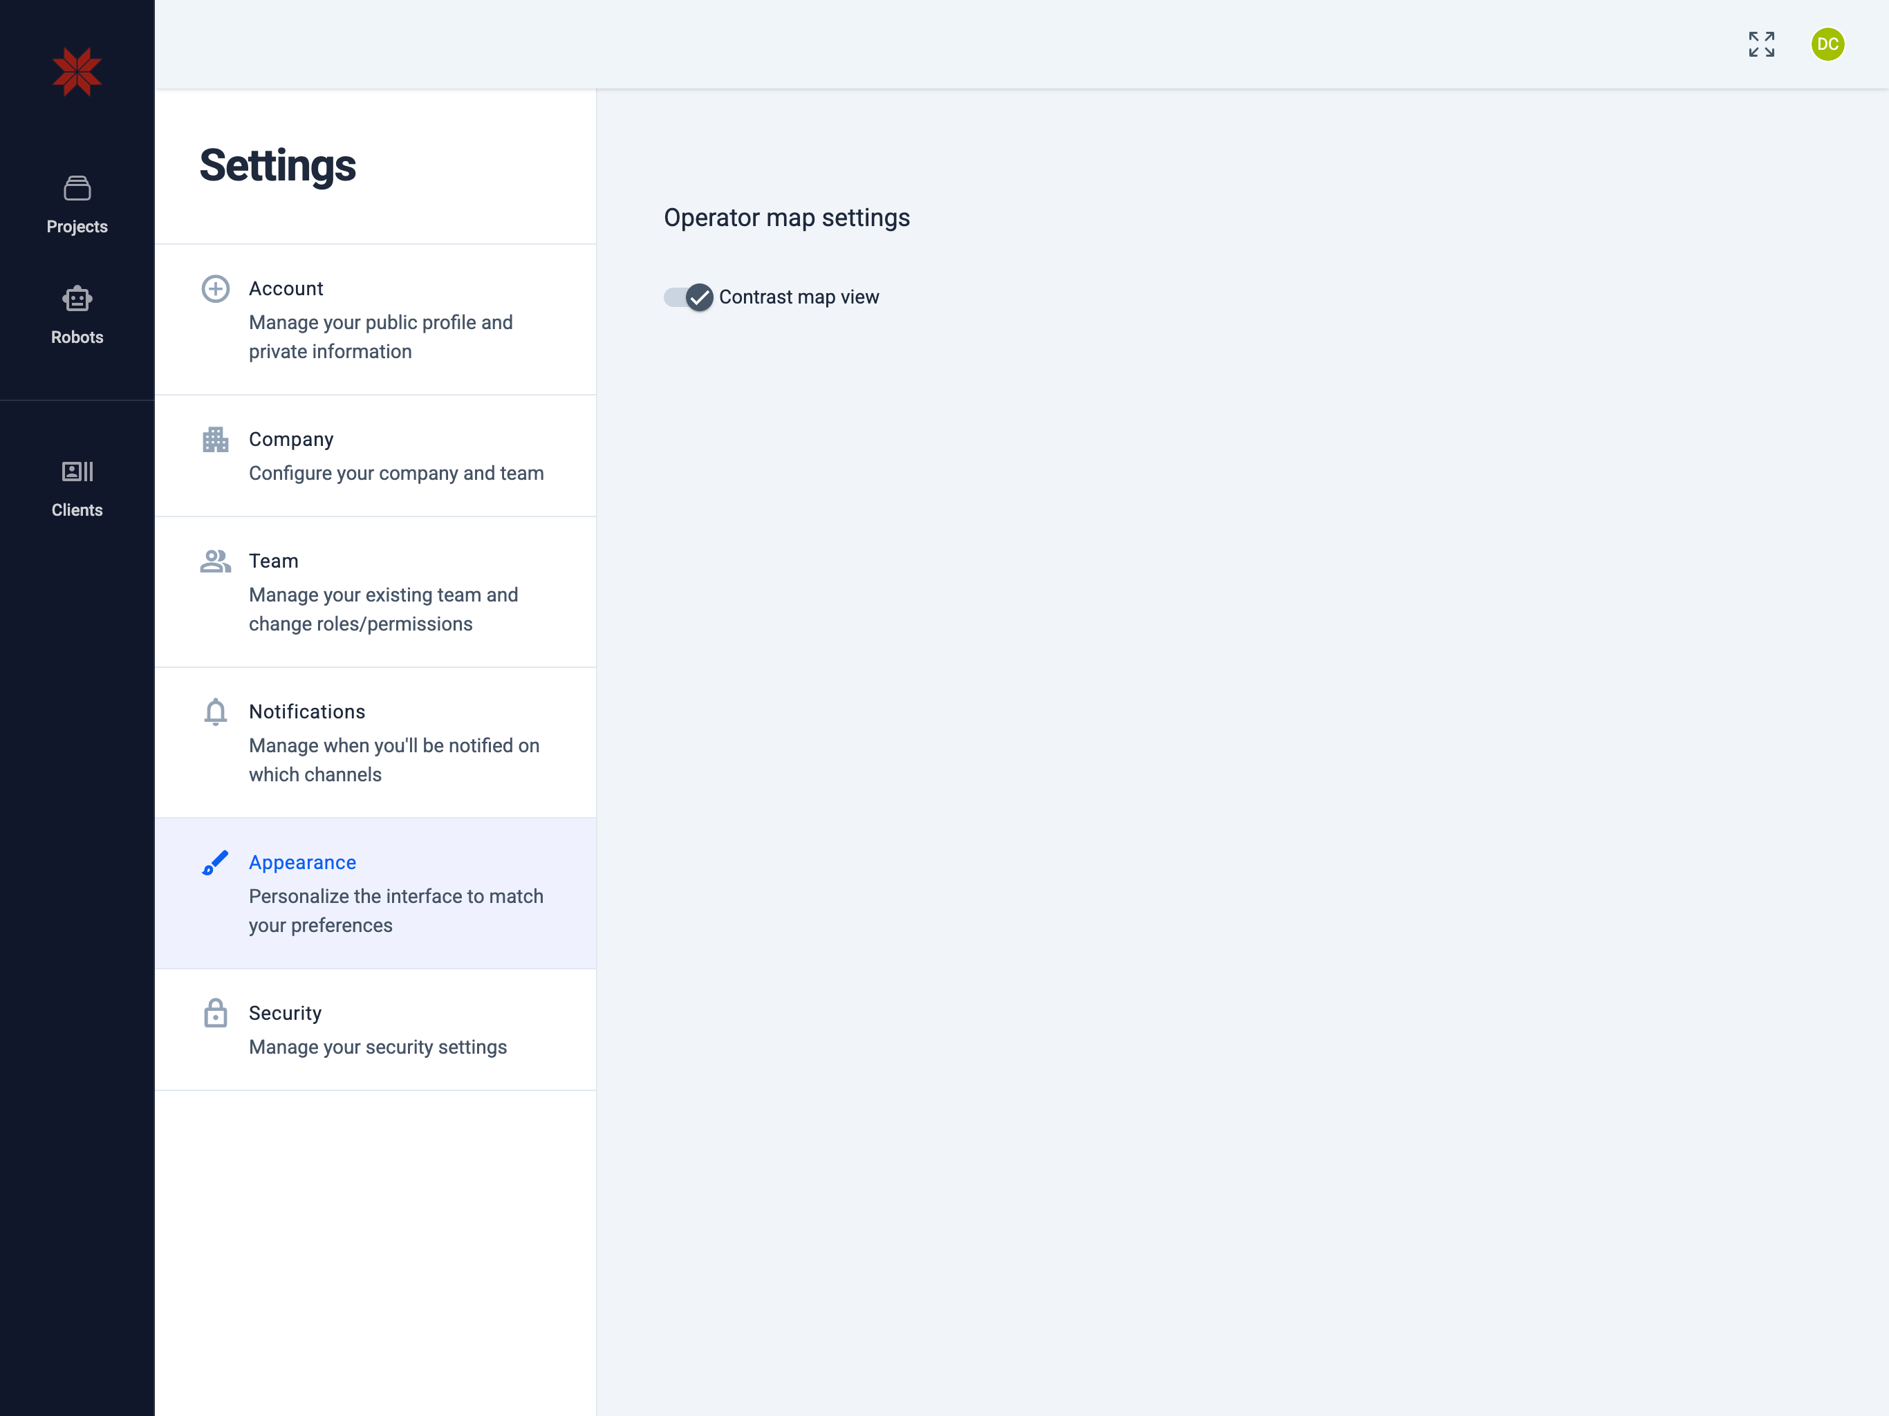This screenshot has width=1889, height=1416.
Task: Click the Notifications bell icon
Action: click(x=215, y=711)
